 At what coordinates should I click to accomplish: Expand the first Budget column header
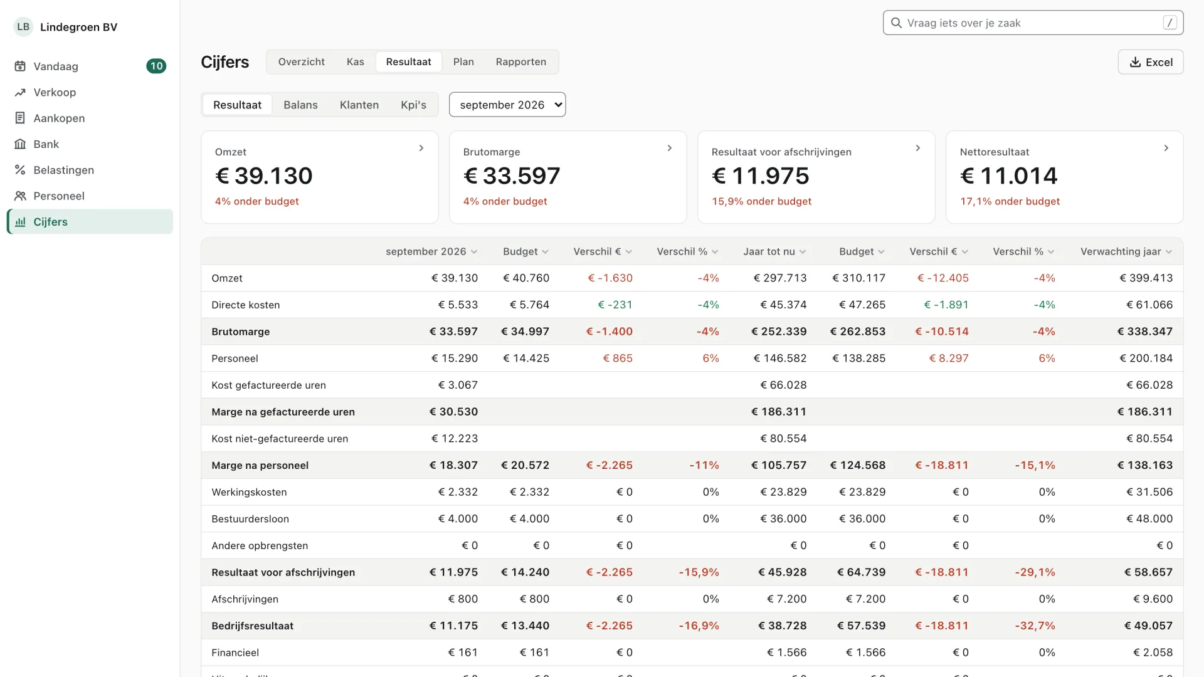pos(525,252)
